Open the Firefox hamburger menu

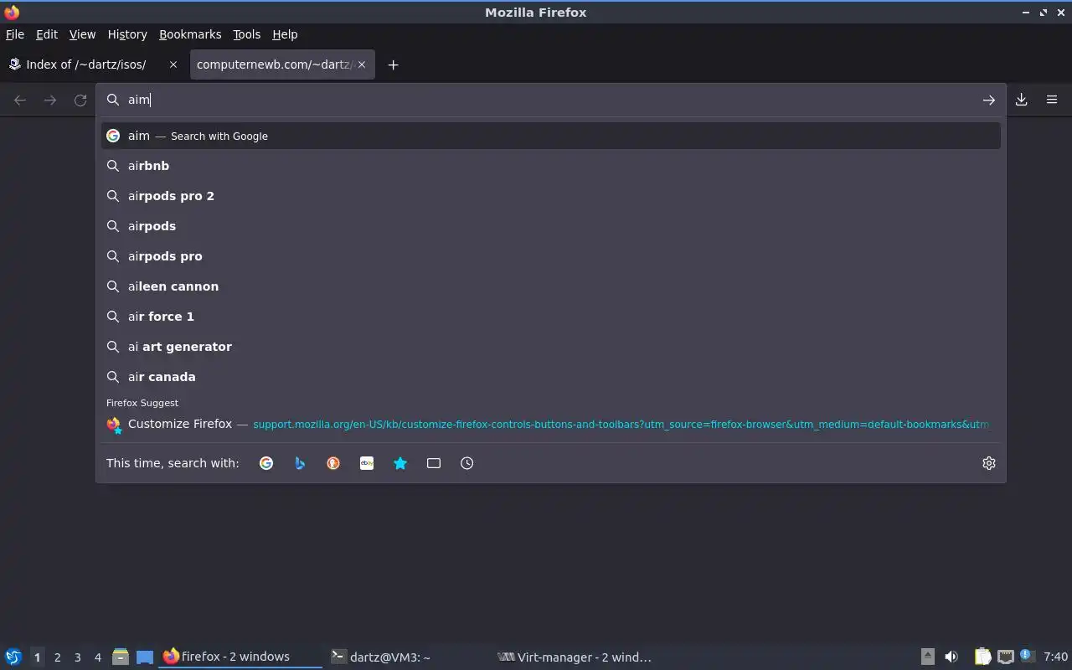pos(1052,100)
